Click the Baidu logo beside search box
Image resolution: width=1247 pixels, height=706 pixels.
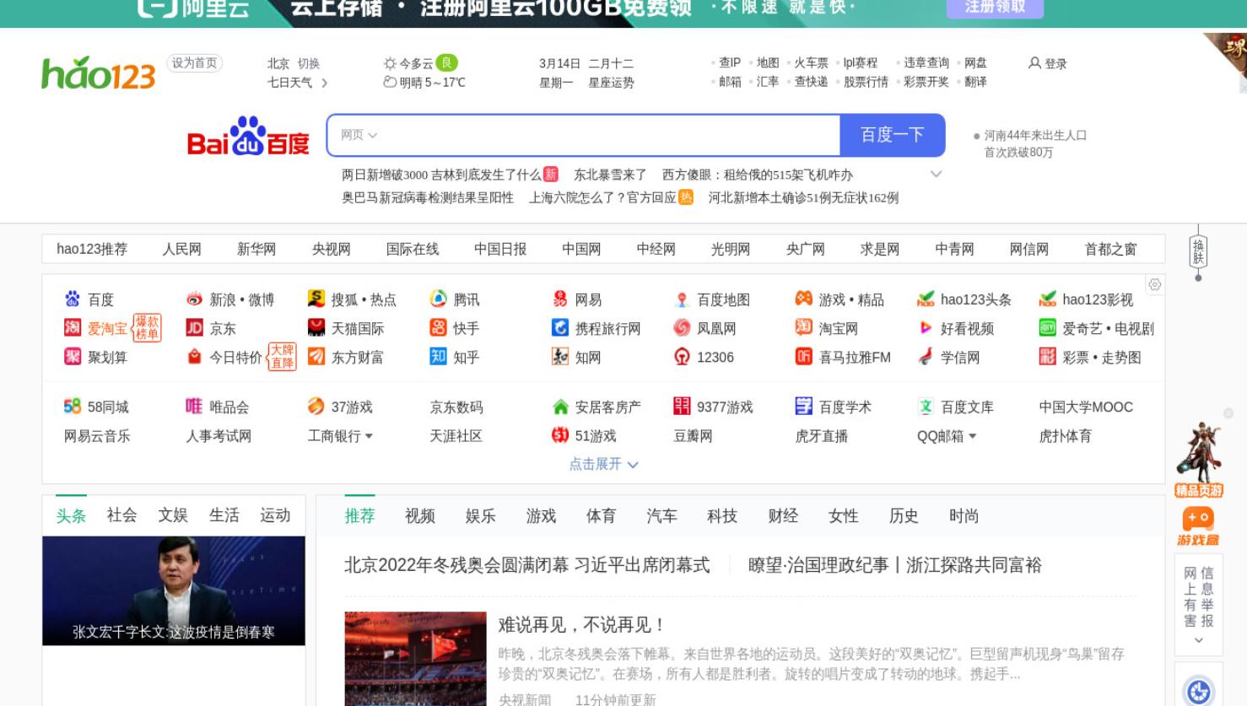[x=248, y=136]
